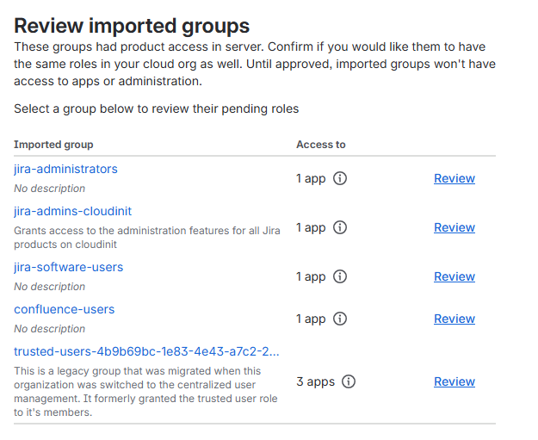The image size is (538, 440).
Task: Click Review for jira-admins-cloudinit
Action: 455,227
